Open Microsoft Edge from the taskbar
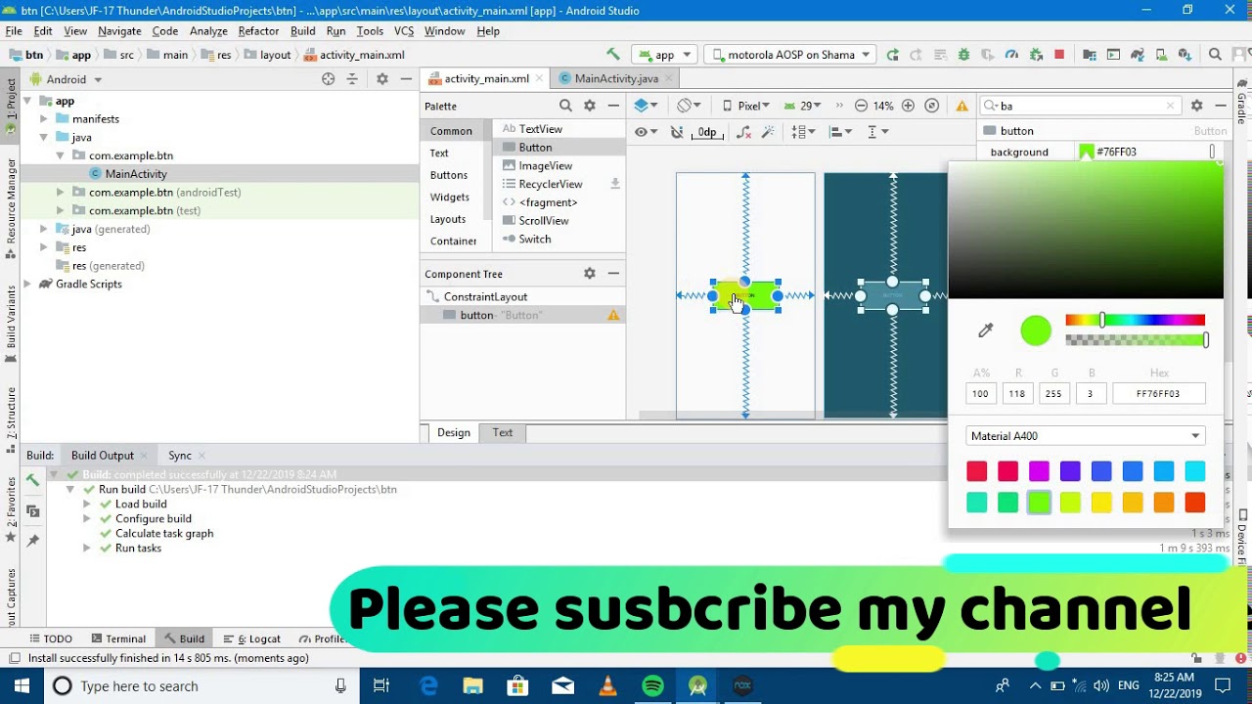1252x704 pixels. click(428, 686)
